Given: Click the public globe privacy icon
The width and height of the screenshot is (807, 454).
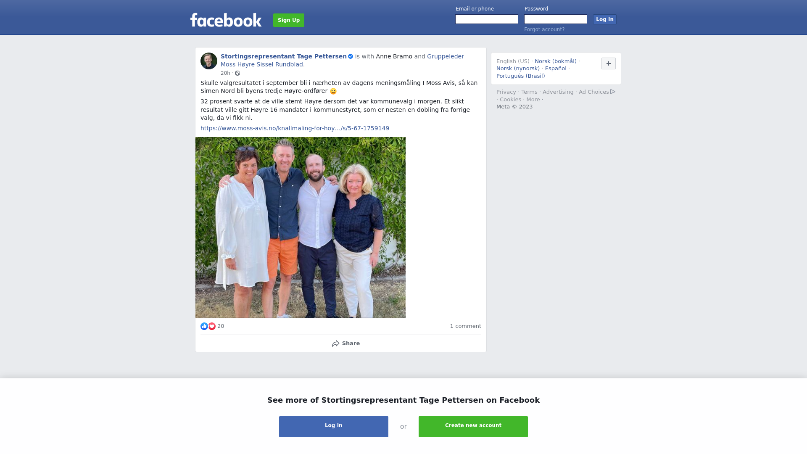Looking at the screenshot, I should tap(237, 73).
